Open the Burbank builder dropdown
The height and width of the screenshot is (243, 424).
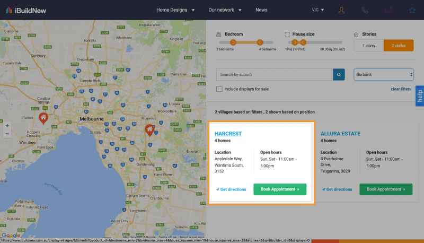[x=383, y=75]
